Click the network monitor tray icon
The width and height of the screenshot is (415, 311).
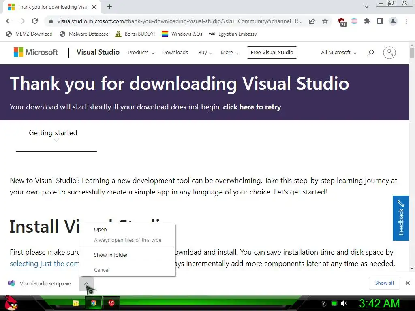pos(334,303)
